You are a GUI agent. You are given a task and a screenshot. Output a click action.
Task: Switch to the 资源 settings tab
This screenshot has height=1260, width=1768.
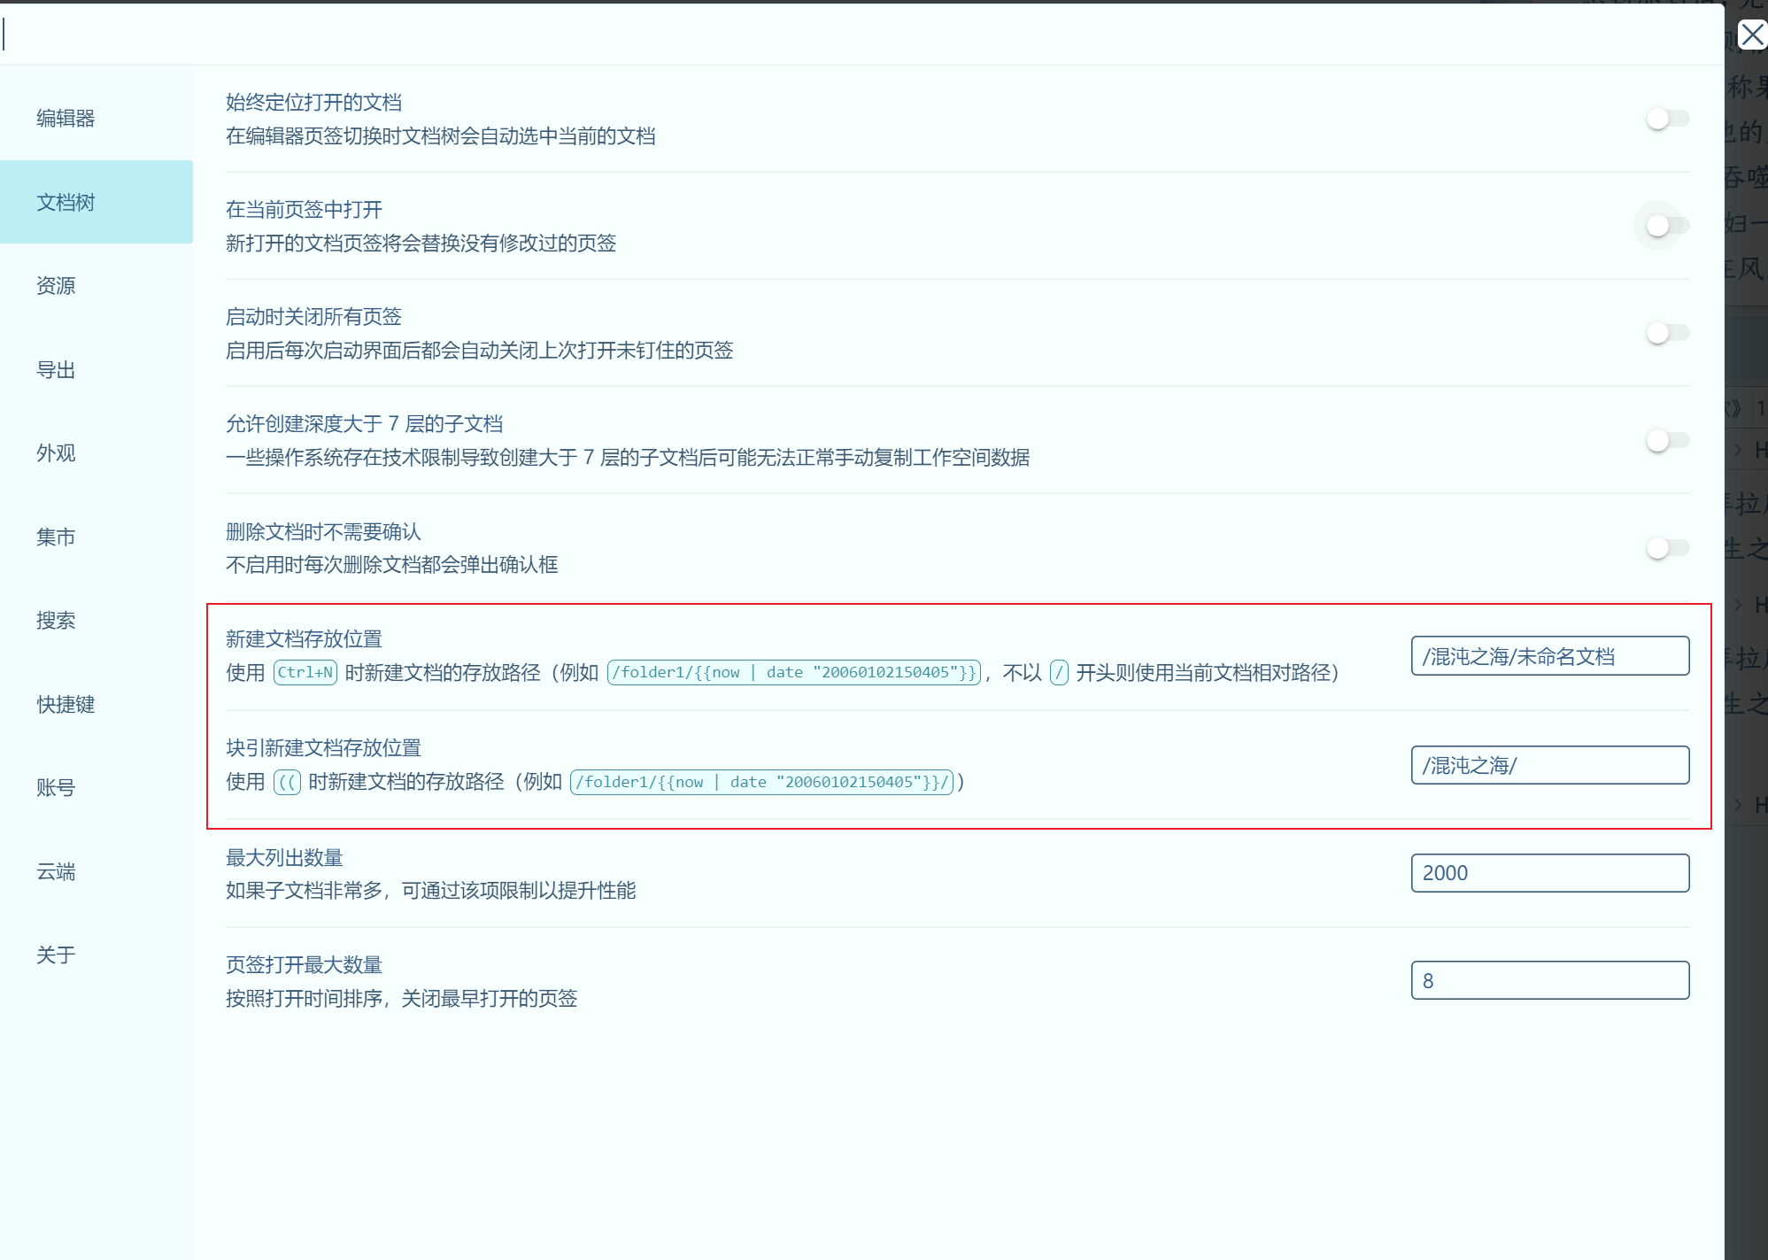(56, 285)
